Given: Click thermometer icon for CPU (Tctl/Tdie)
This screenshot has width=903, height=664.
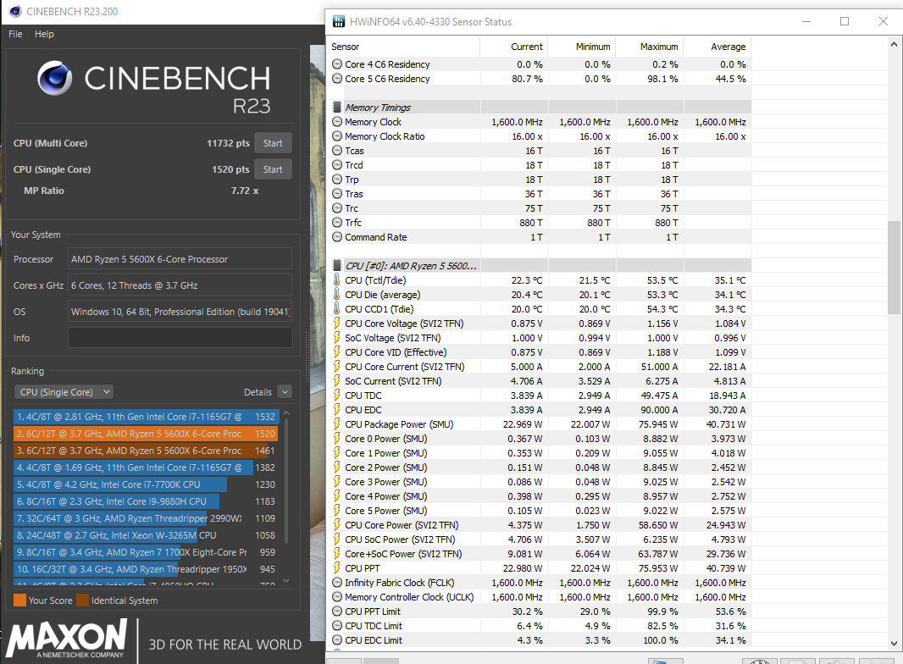Looking at the screenshot, I should [337, 279].
